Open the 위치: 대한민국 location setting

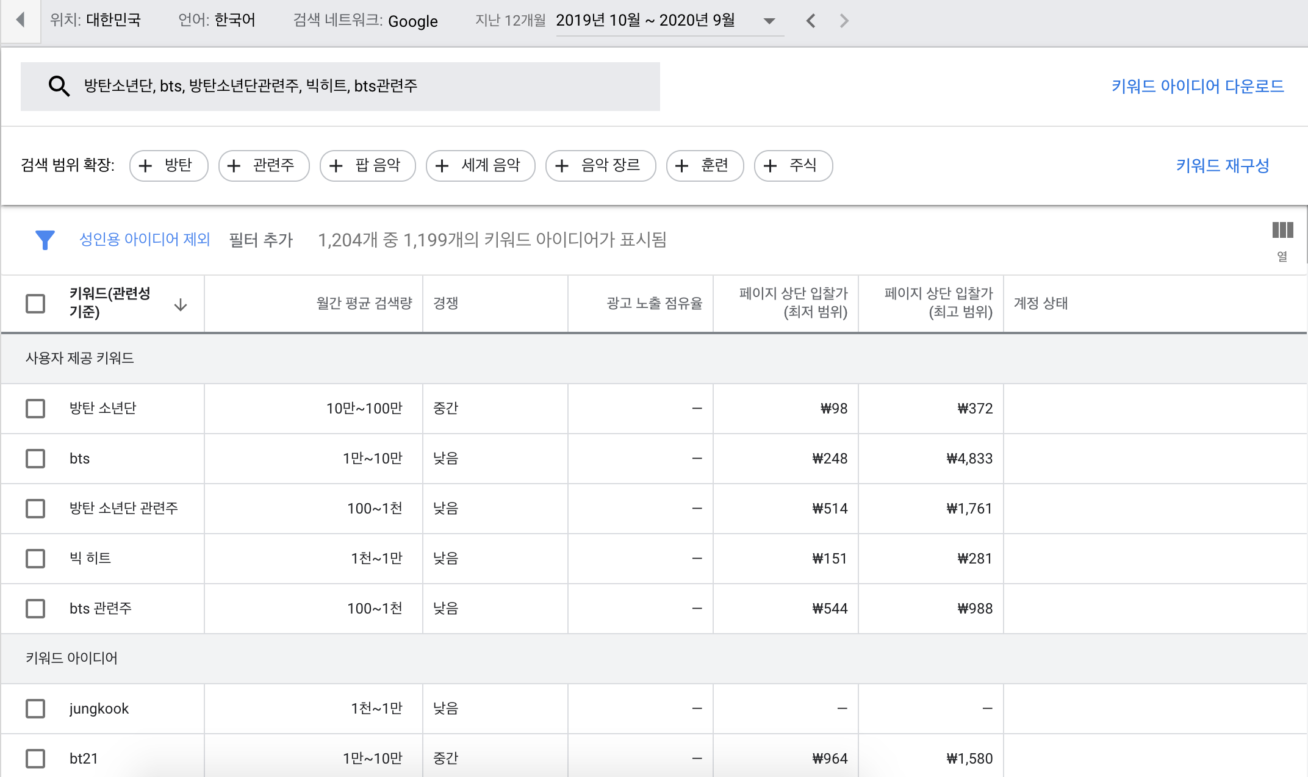coord(95,20)
